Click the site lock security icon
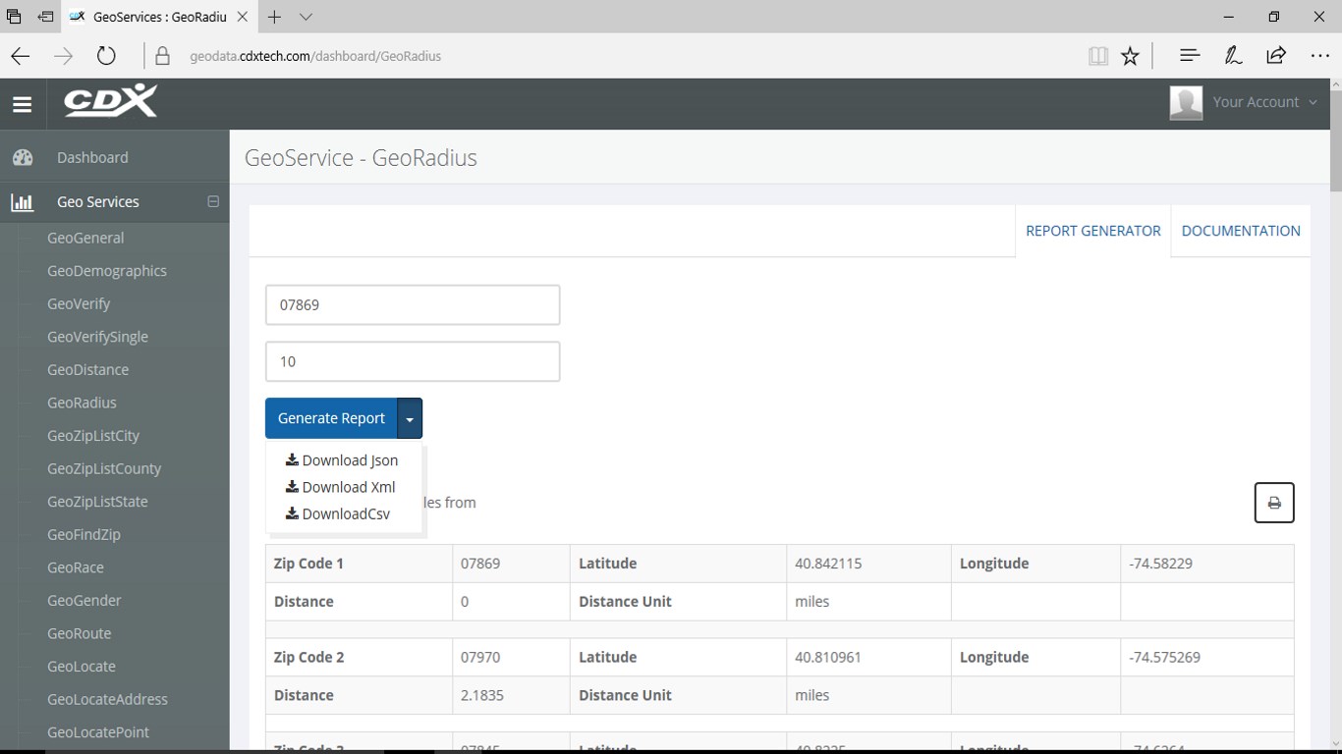1342x754 pixels. (x=163, y=56)
